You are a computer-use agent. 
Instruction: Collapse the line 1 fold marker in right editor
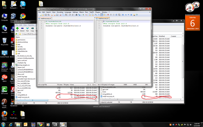(103, 21)
